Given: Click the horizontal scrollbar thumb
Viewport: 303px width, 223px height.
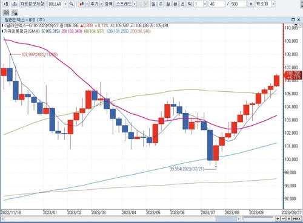Looking at the screenshot, I should (x=225, y=219).
